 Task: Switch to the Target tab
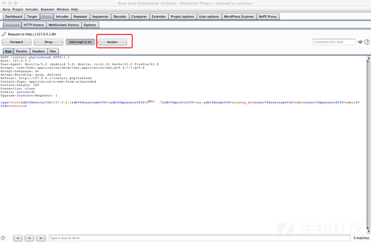pyautogui.click(x=32, y=16)
